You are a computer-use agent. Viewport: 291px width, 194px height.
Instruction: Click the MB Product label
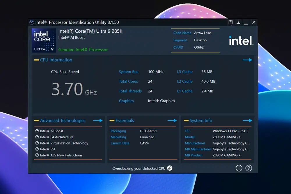194,155
